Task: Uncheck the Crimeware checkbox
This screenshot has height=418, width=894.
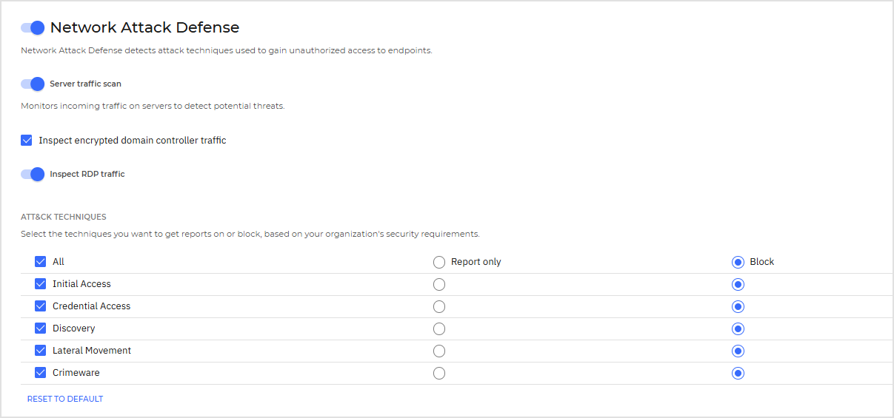Action: click(x=41, y=373)
